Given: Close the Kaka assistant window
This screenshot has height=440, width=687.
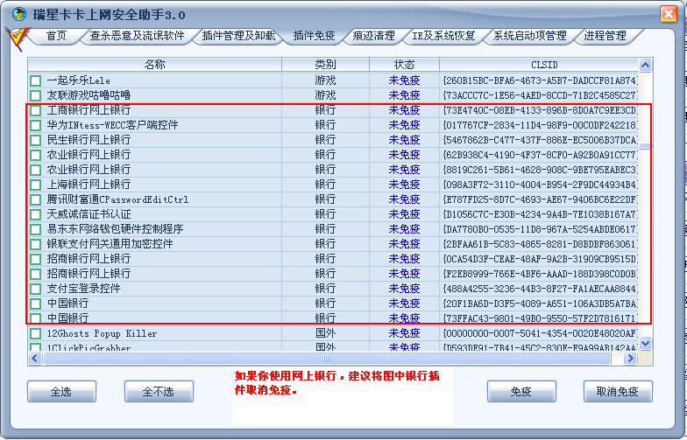Looking at the screenshot, I should tap(668, 14).
